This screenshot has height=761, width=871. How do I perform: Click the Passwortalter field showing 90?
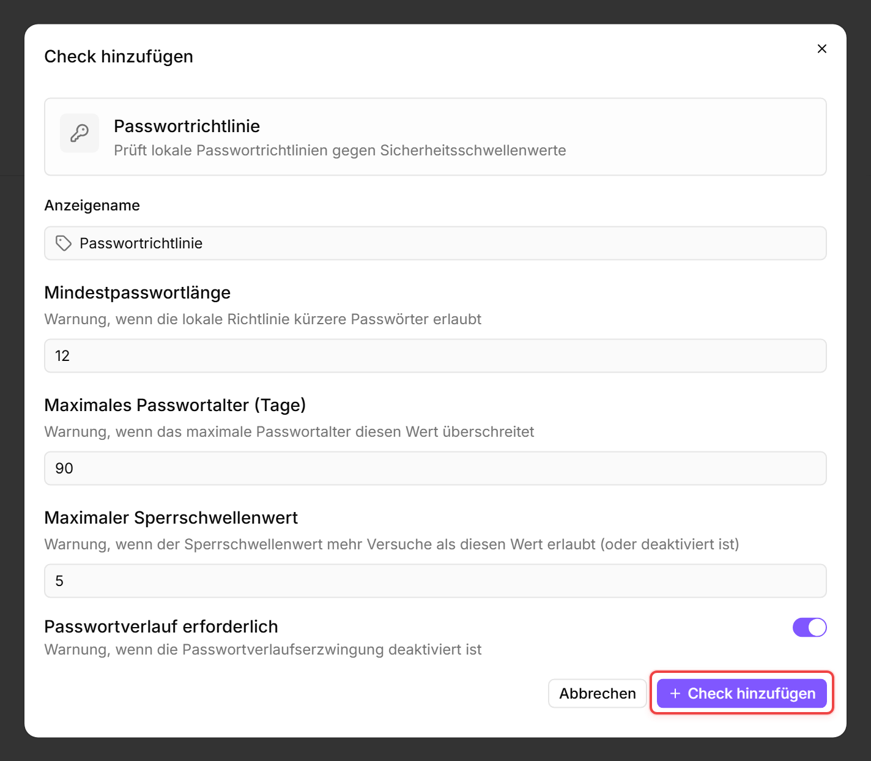(435, 469)
